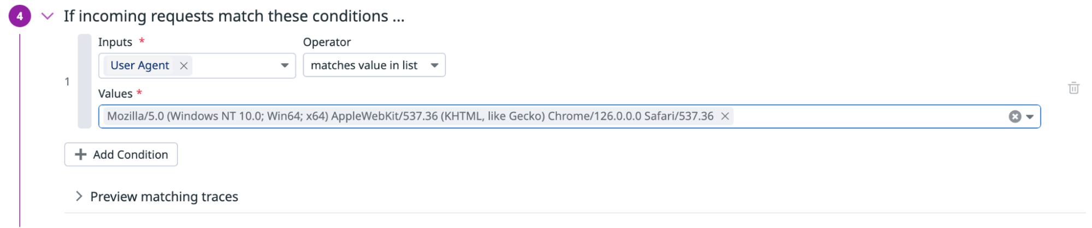Select the Mozilla/5.0 value chip text
The image size is (1092, 228).
pos(410,116)
